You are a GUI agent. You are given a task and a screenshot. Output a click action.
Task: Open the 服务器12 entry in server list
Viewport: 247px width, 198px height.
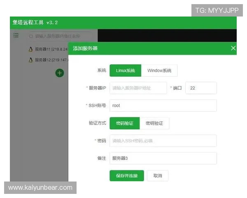[x=48, y=60]
